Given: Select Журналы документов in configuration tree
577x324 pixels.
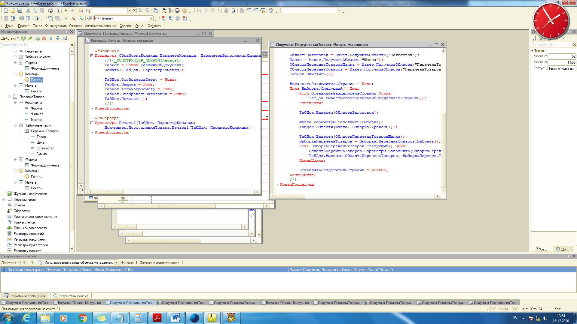Looking at the screenshot, I should click(30, 194).
